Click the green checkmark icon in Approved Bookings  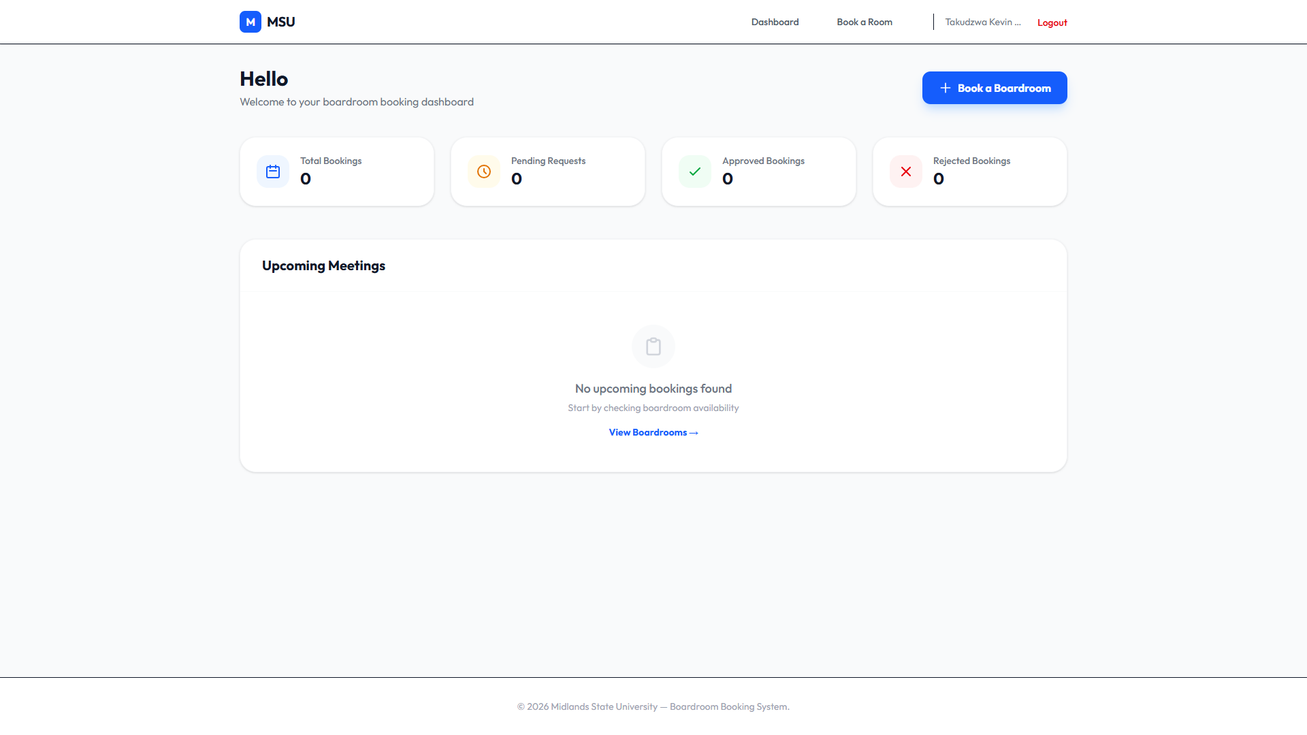(695, 171)
